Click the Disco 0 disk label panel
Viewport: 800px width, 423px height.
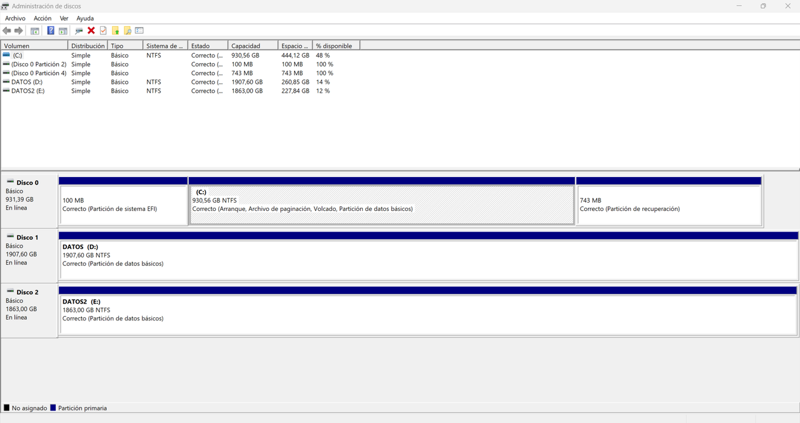tap(29, 201)
